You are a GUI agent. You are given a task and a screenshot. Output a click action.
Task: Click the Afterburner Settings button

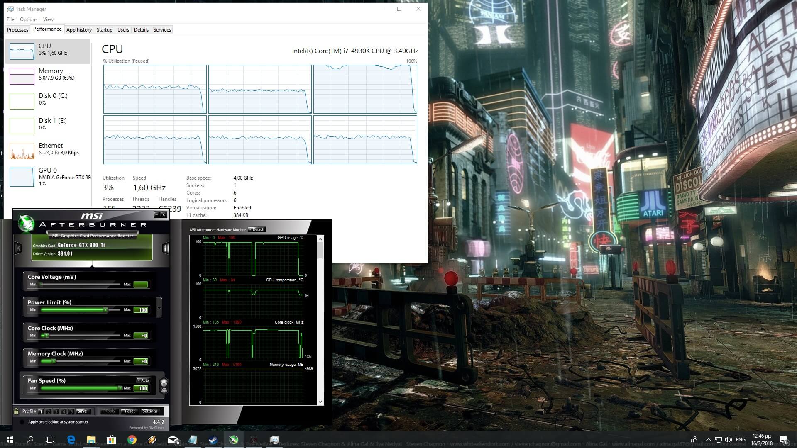150,411
